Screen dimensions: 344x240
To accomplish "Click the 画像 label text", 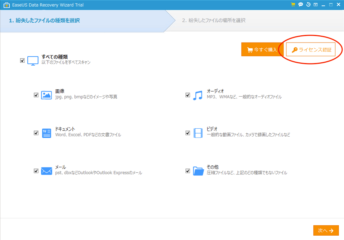I will (60, 91).
